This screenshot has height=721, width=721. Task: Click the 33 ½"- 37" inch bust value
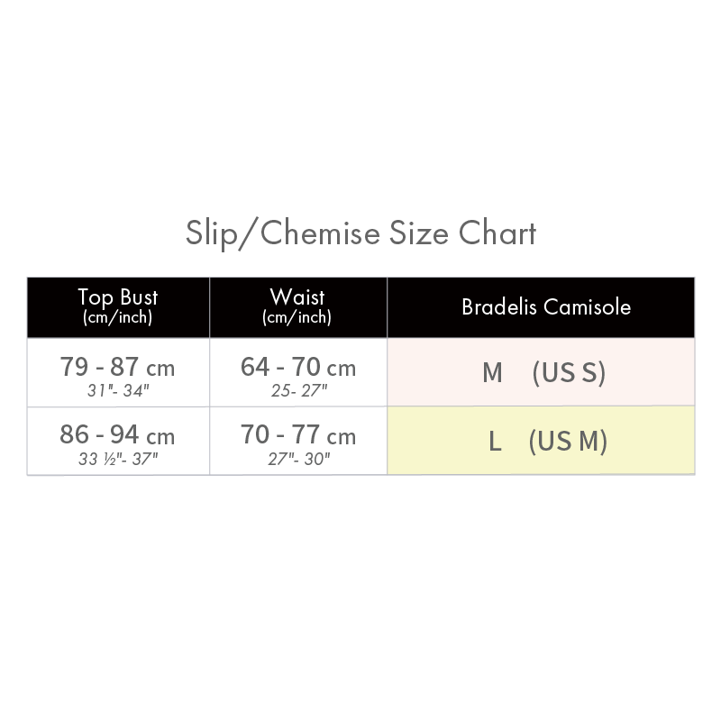click(117, 458)
